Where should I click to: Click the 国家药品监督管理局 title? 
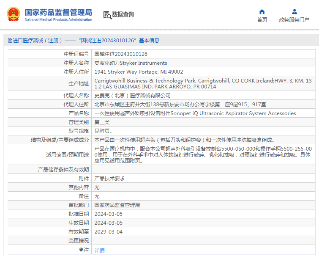[x=58, y=12]
